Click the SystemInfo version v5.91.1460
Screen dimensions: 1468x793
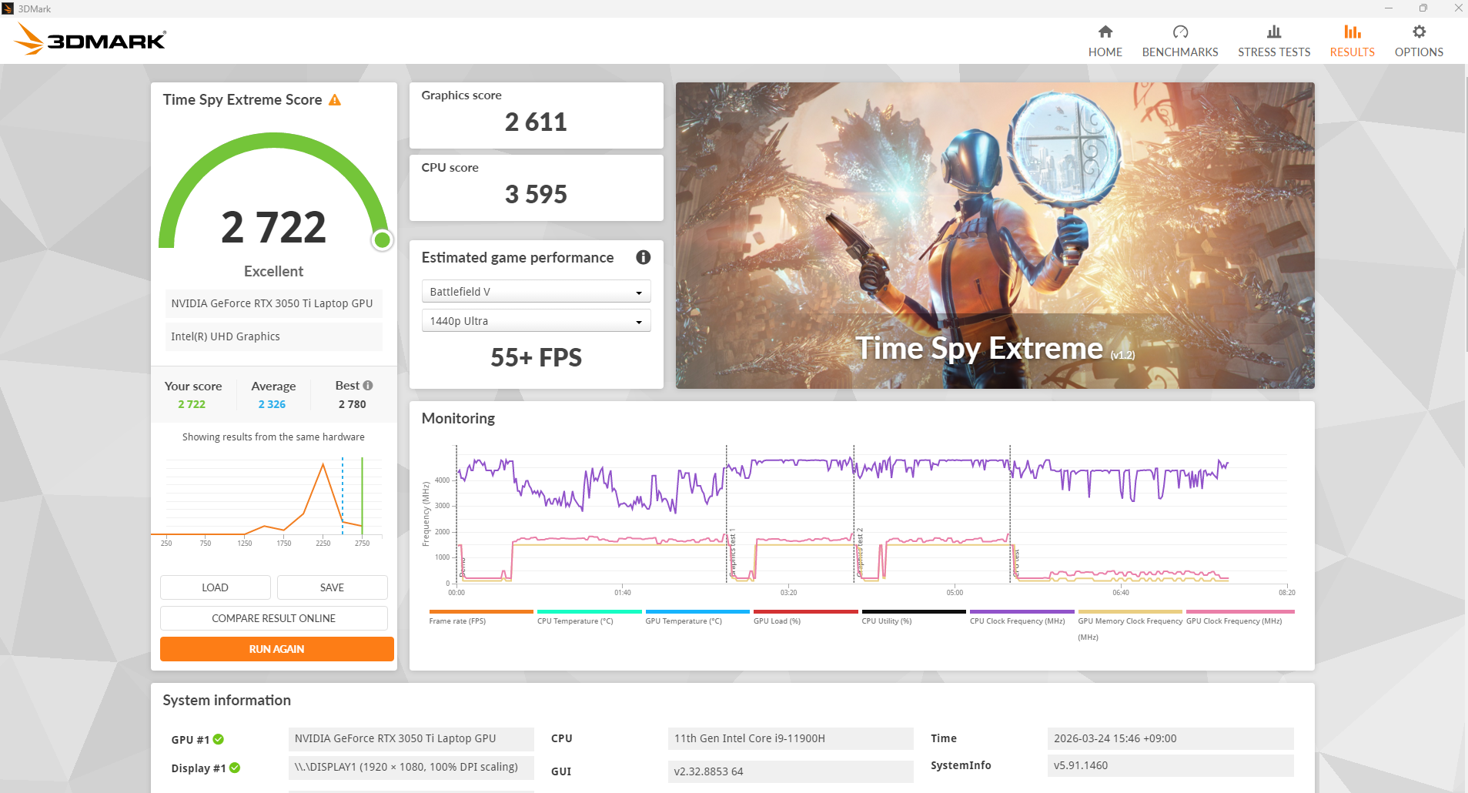tap(1171, 765)
